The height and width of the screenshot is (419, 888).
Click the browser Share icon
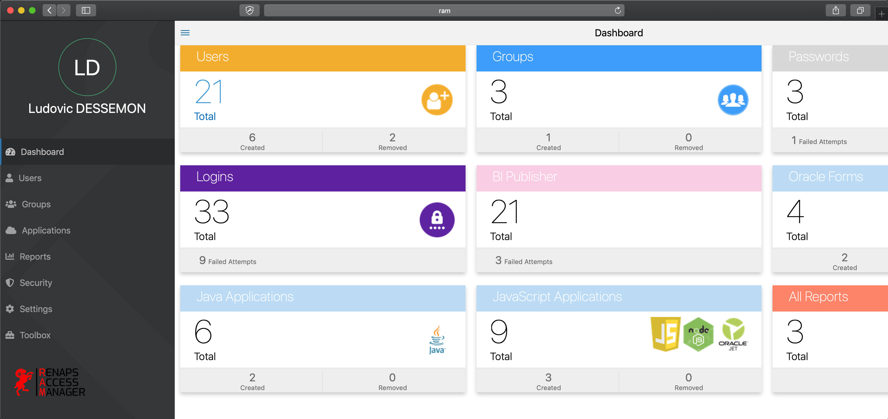click(x=836, y=10)
